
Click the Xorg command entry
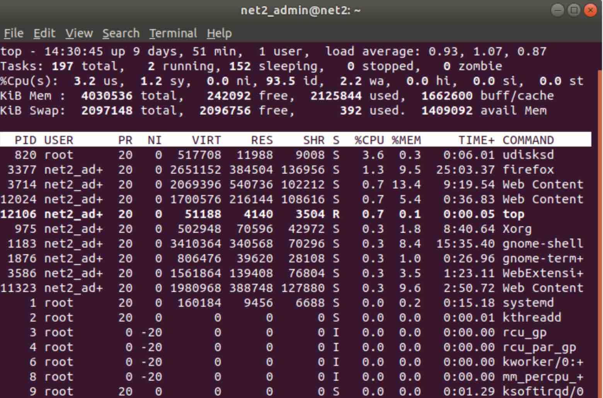point(517,229)
